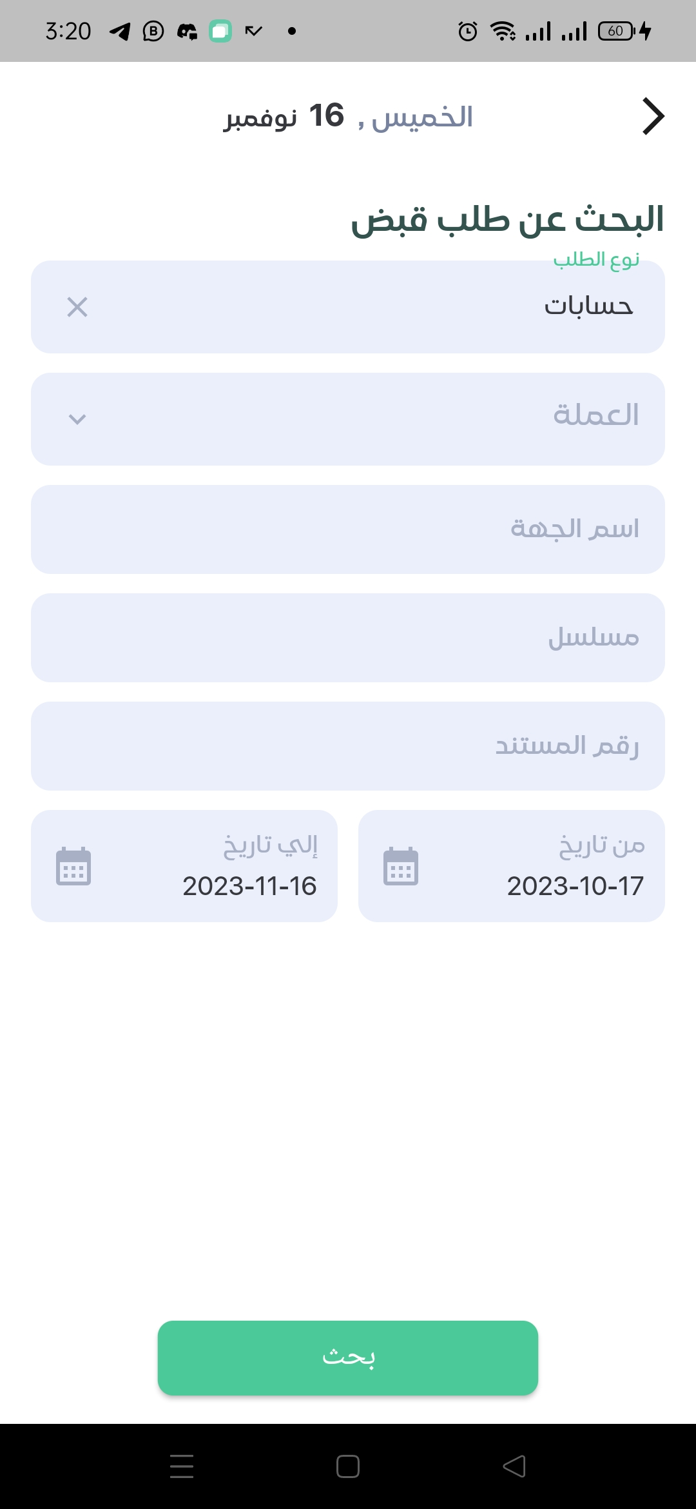Open the نوع الطلب request type field
696x1509 pixels.
point(387,307)
